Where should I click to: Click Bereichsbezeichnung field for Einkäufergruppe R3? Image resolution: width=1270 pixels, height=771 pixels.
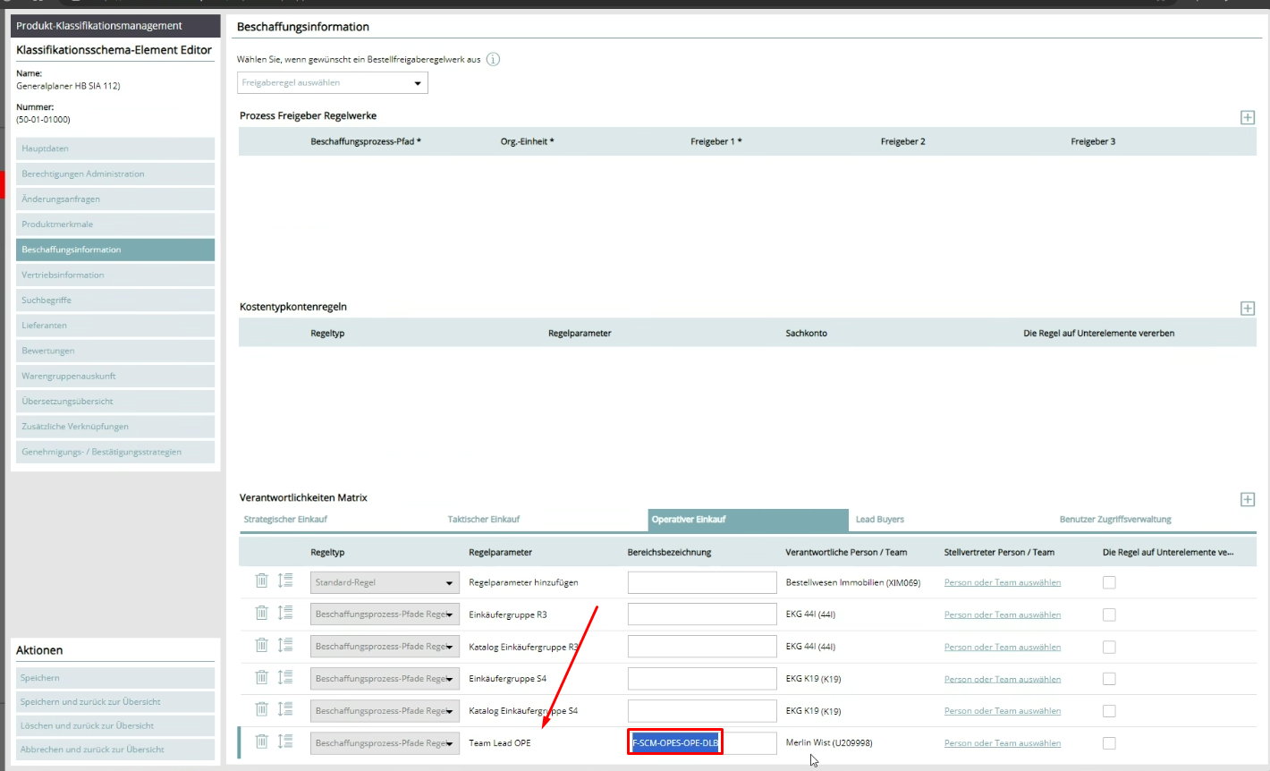701,614
